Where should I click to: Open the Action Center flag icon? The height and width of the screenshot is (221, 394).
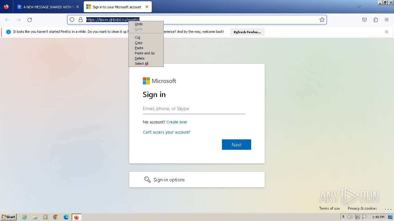pos(365,217)
